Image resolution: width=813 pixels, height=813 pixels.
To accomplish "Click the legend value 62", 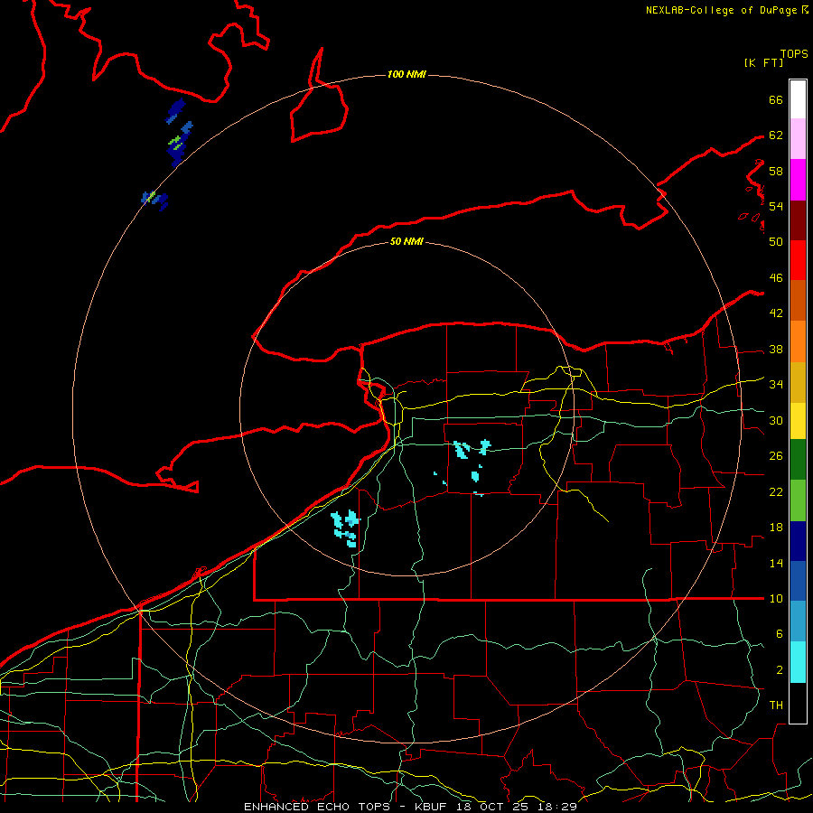I will click(x=776, y=135).
